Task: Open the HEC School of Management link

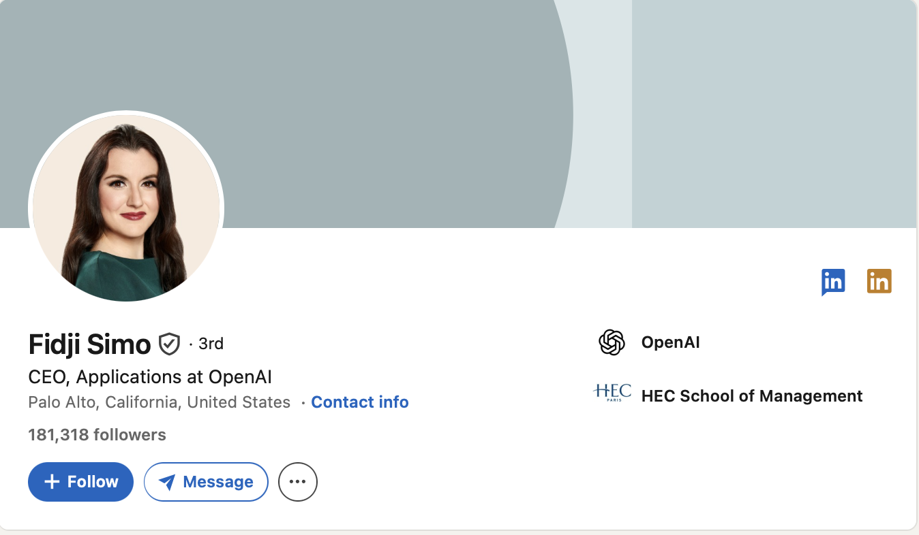Action: point(751,396)
